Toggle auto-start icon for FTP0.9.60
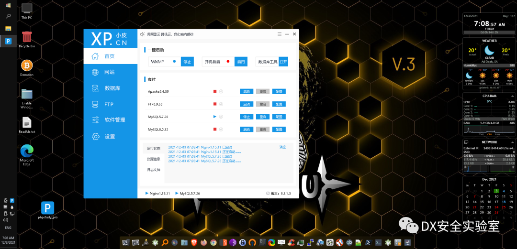The image size is (517, 249). point(221,104)
